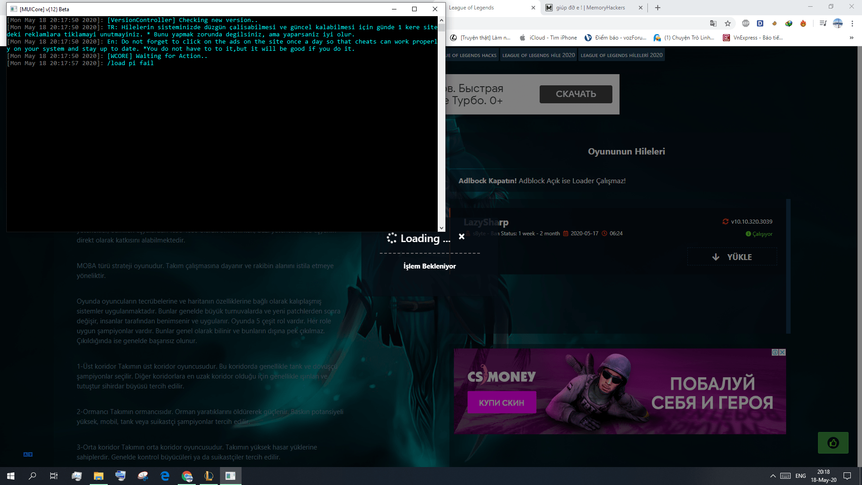Close the League of Legends tab
The width and height of the screenshot is (862, 485).
[533, 8]
